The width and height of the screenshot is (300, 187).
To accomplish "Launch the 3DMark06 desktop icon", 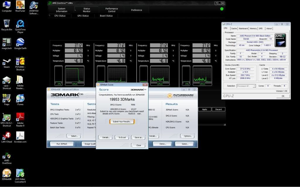I will tap(7, 175).
